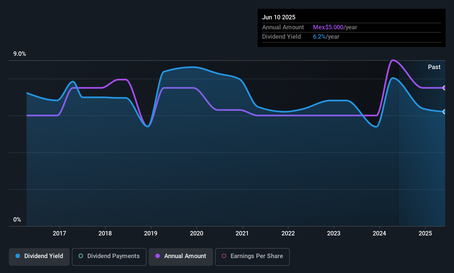Select the blue Dividend Yield endpoint marker

coord(444,112)
